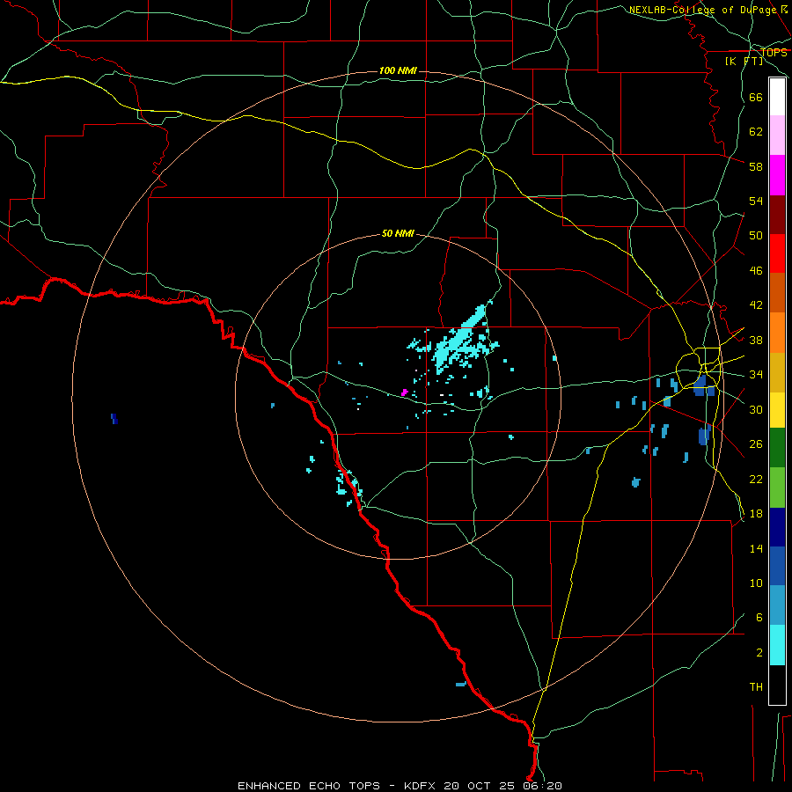Click the black TH threshold swatch
792x792 pixels.
point(777,685)
